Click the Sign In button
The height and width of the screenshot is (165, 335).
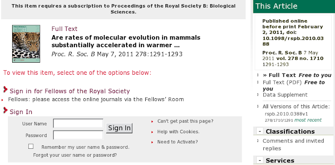[119, 128]
